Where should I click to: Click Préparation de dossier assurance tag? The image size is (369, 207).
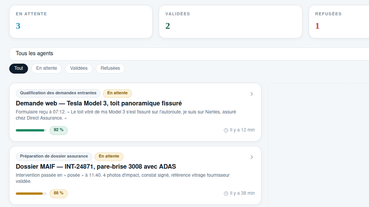pyautogui.click(x=54, y=156)
